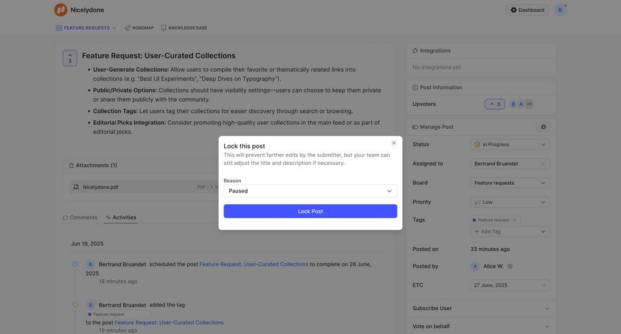Viewport: 621px width, 334px height.
Task: Click the No integrations yet text
Action: coord(437,68)
